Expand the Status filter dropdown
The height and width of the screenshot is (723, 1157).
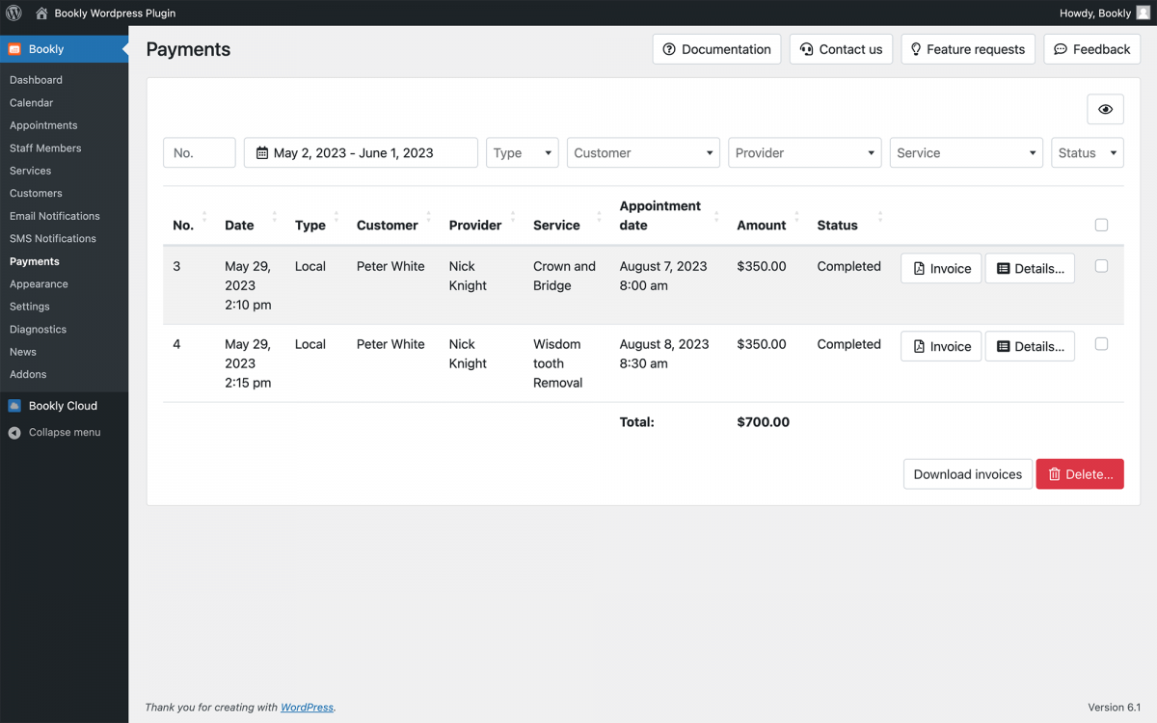coord(1087,152)
